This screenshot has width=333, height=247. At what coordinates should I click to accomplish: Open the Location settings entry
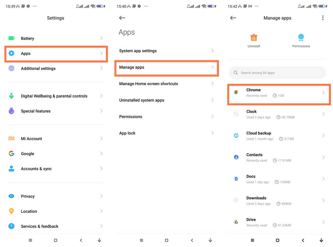(56, 211)
